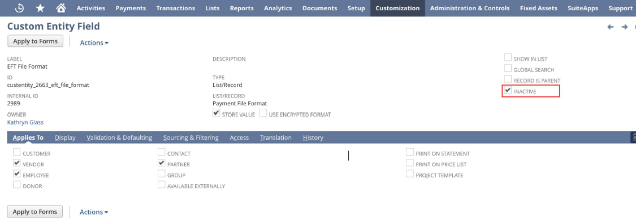Select the Applies To tab
Viewport: 636px width, 222px height.
28,137
